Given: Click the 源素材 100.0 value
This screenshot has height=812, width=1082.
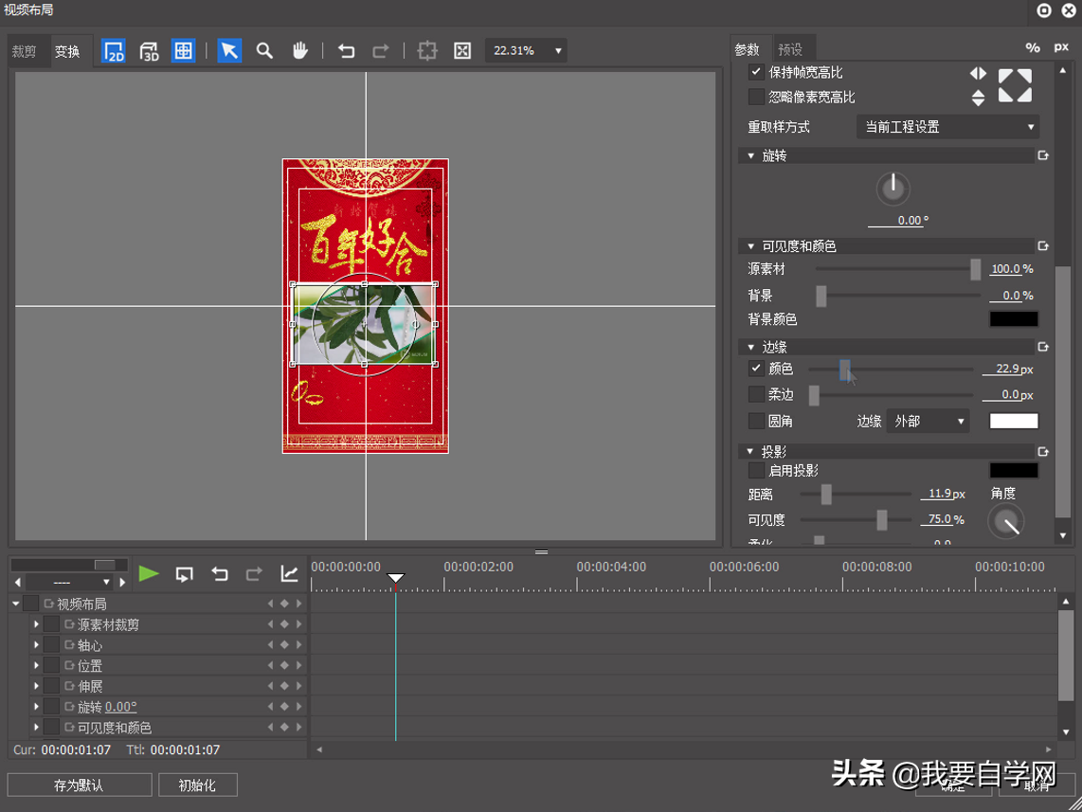Looking at the screenshot, I should click(x=1006, y=269).
